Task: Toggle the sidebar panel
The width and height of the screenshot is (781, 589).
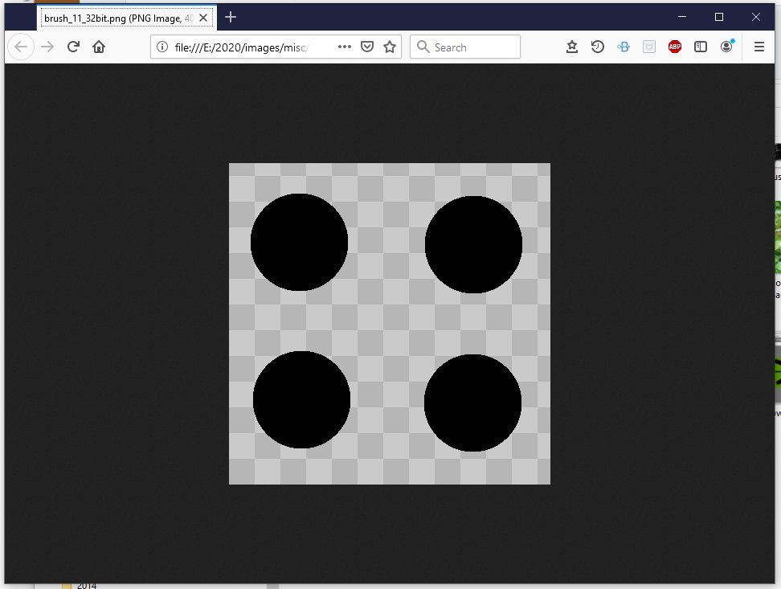Action: tap(700, 47)
